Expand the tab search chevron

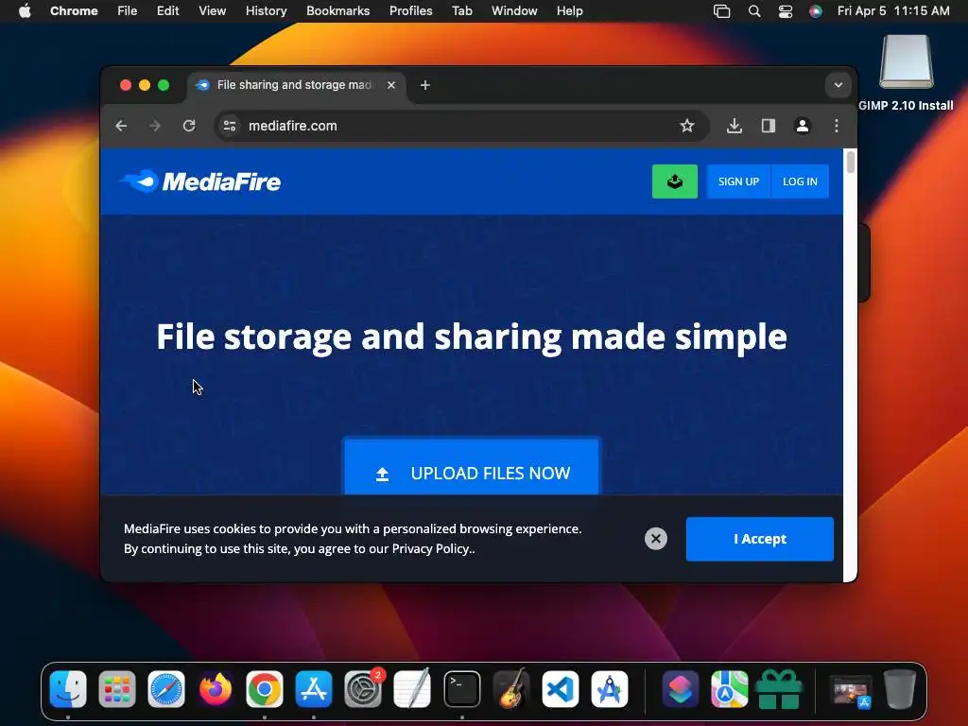point(838,85)
